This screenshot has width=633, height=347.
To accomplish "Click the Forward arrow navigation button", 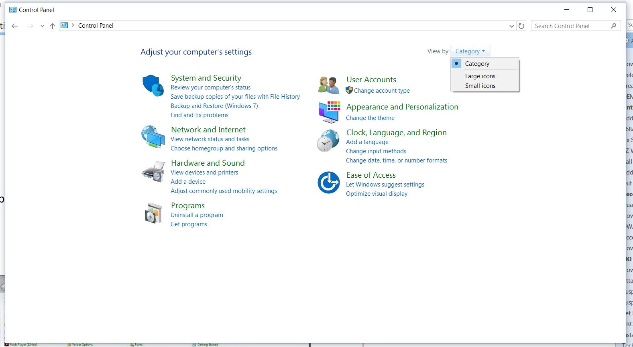I will 30,26.
